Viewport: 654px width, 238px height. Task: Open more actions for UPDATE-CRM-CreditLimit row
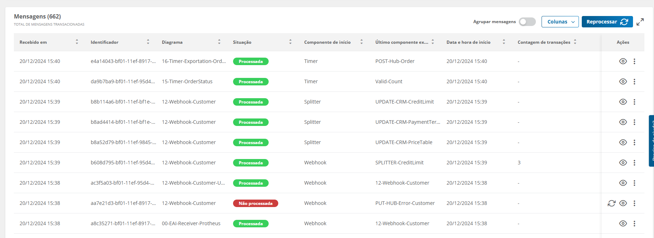tap(634, 102)
